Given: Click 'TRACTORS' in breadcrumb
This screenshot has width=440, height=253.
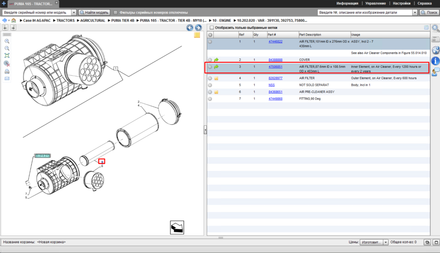Looking at the screenshot, I should click(x=66, y=21).
